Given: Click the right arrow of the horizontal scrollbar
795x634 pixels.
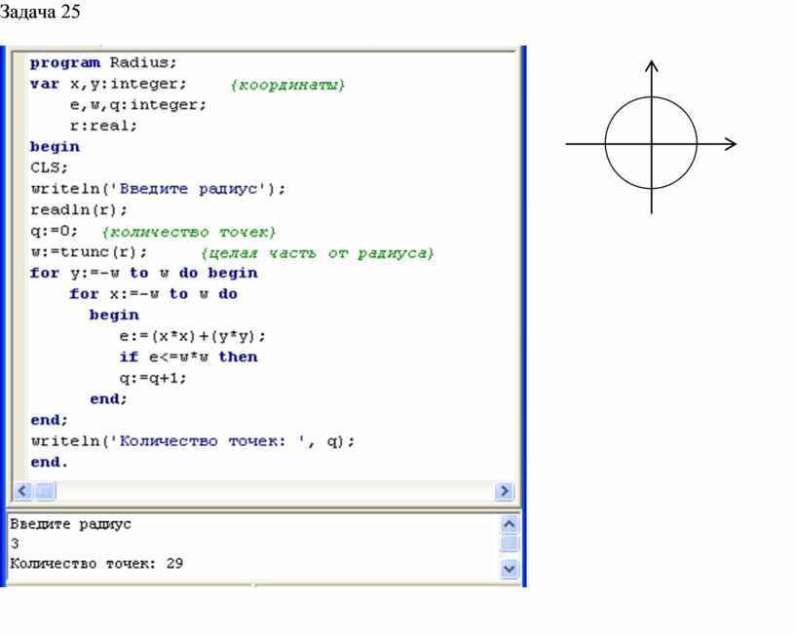Looking at the screenshot, I should click(504, 491).
